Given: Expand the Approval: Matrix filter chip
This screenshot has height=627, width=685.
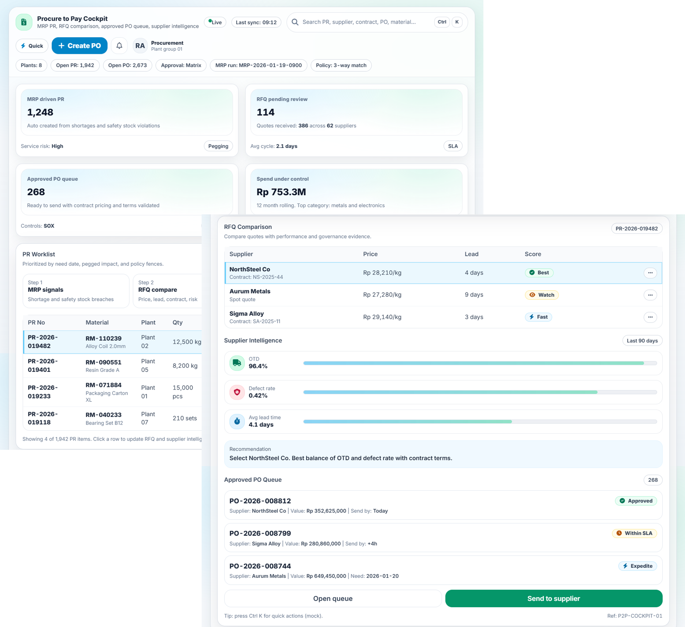Looking at the screenshot, I should point(181,65).
